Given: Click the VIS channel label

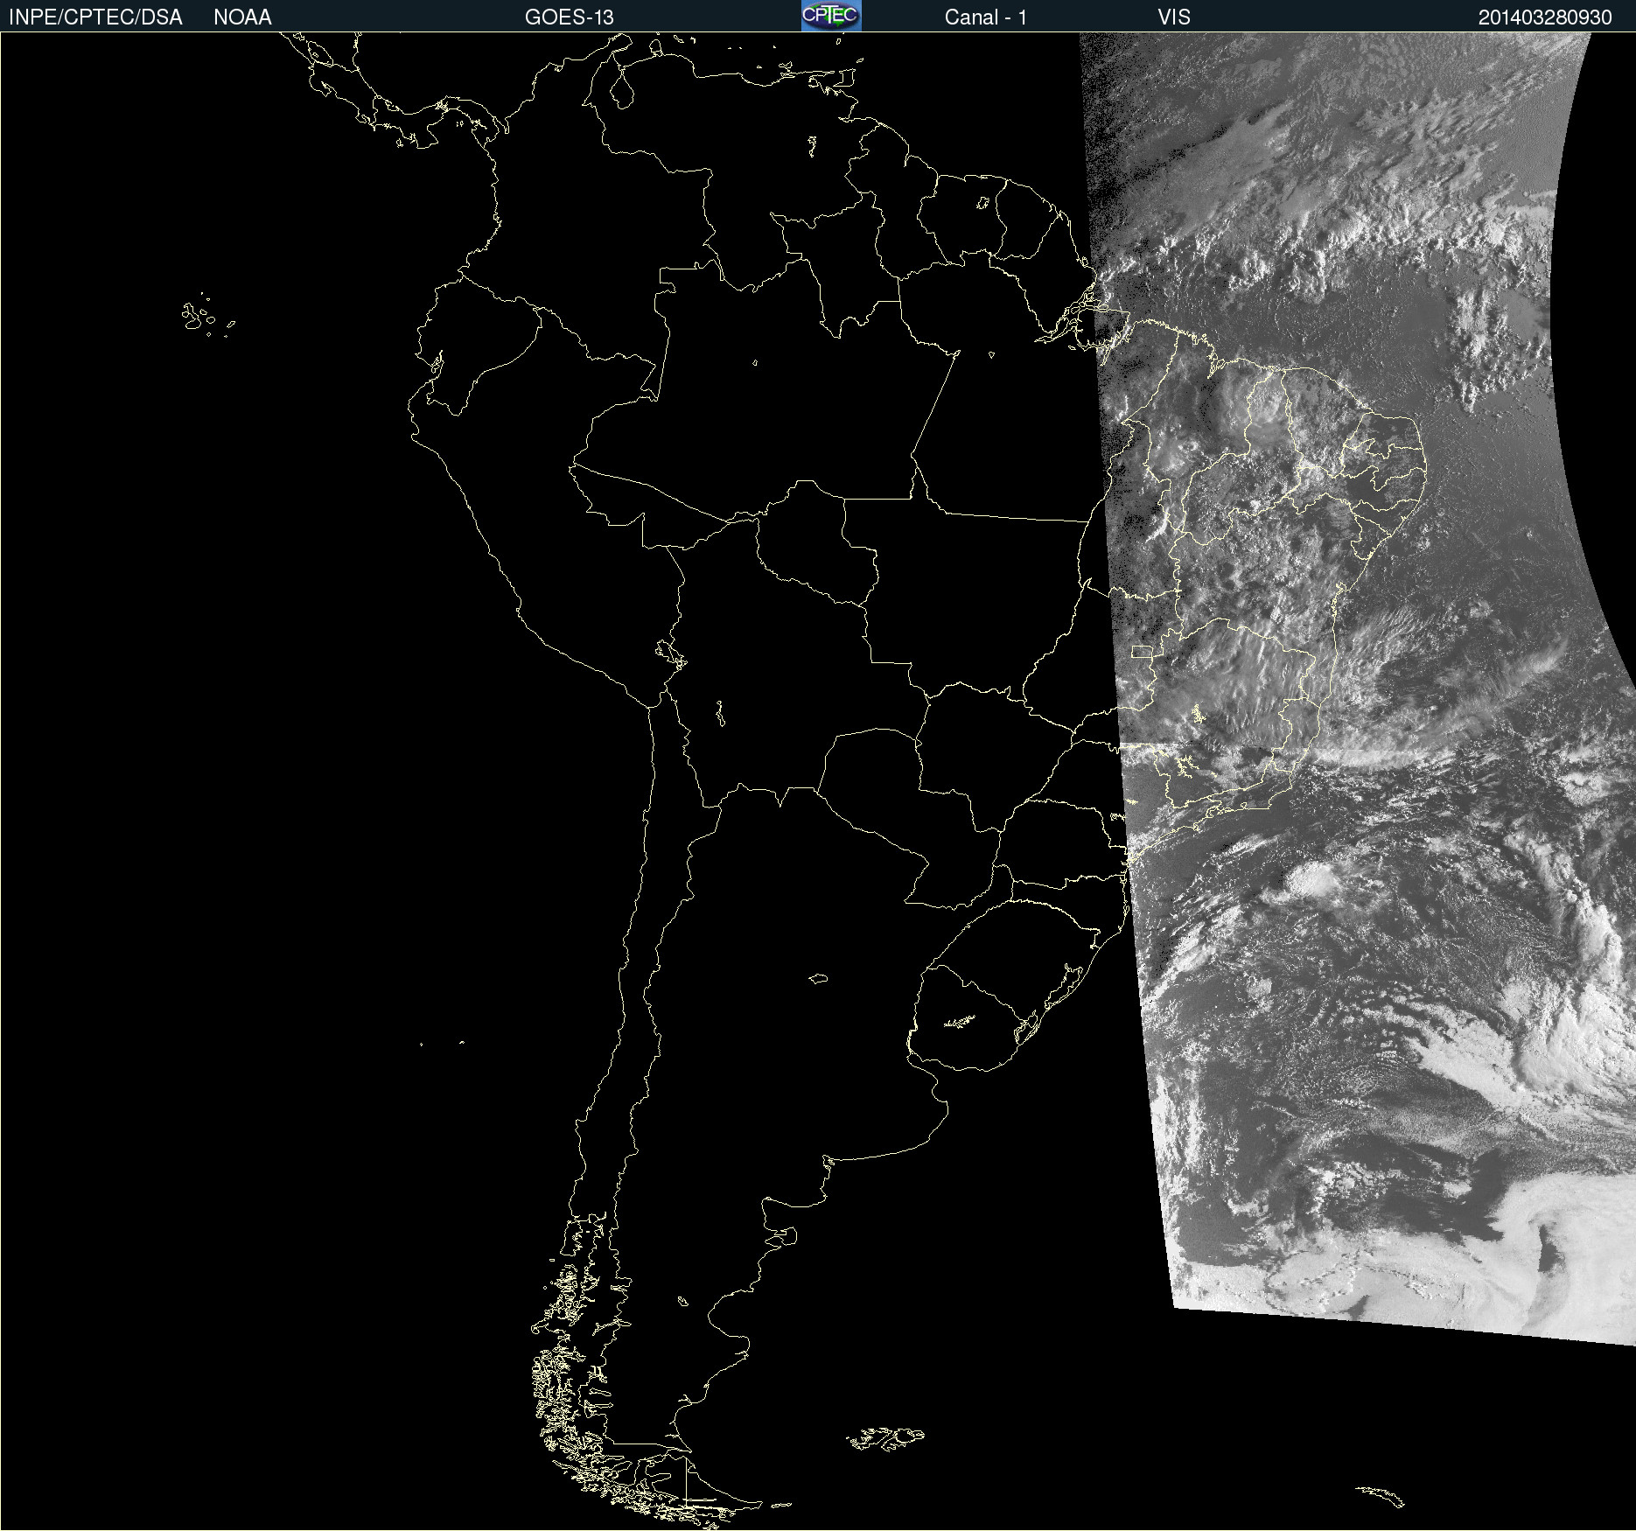Looking at the screenshot, I should pos(1174,17).
